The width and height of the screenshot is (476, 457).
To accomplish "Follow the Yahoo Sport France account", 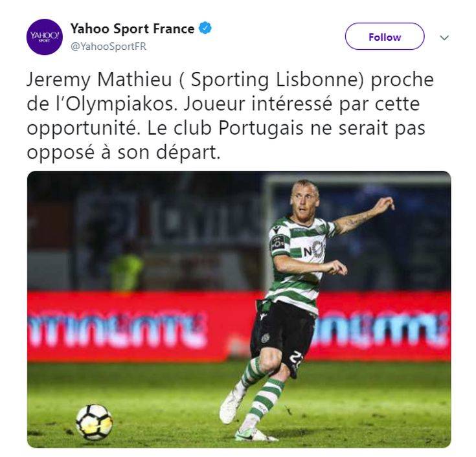I will pyautogui.click(x=385, y=36).
